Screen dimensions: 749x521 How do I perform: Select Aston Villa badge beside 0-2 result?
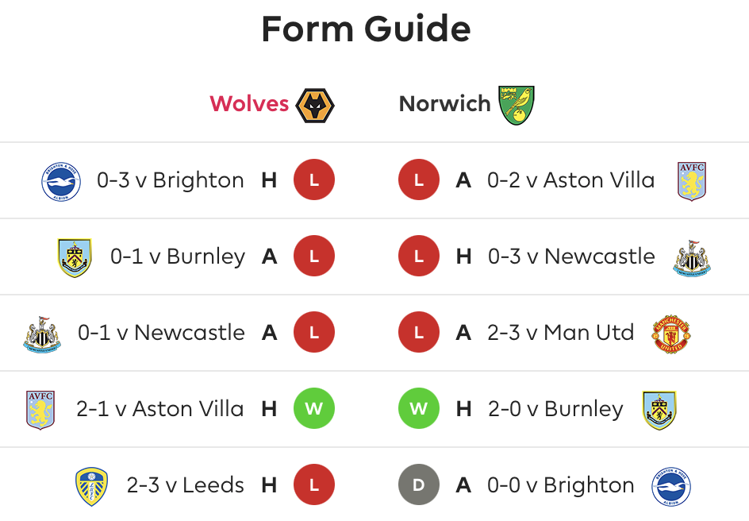click(692, 182)
